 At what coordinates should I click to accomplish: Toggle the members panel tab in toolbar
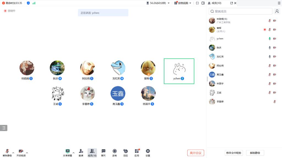click(92, 153)
